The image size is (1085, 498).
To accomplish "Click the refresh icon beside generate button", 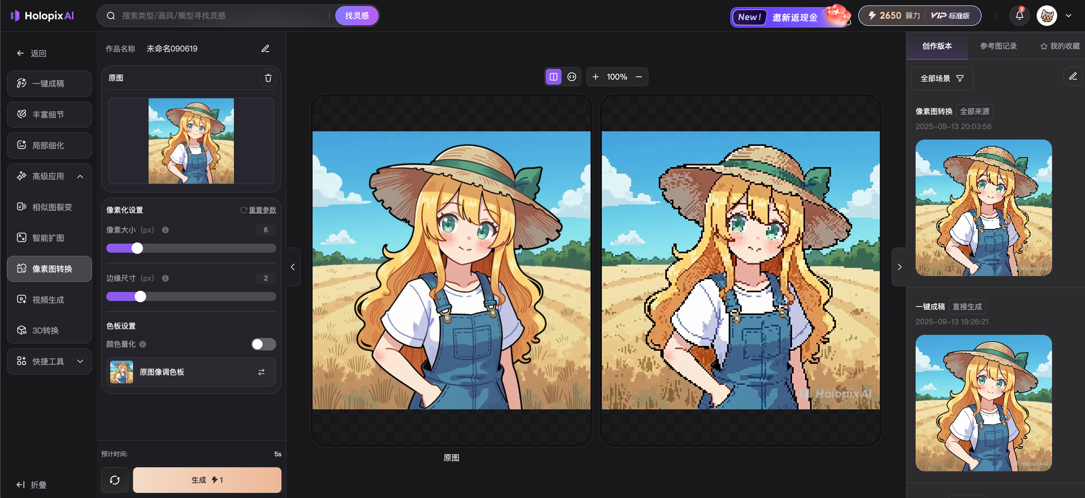I will 115,480.
